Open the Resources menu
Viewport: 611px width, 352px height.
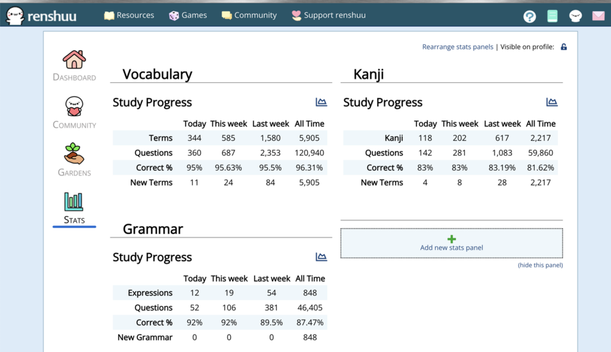(x=129, y=15)
